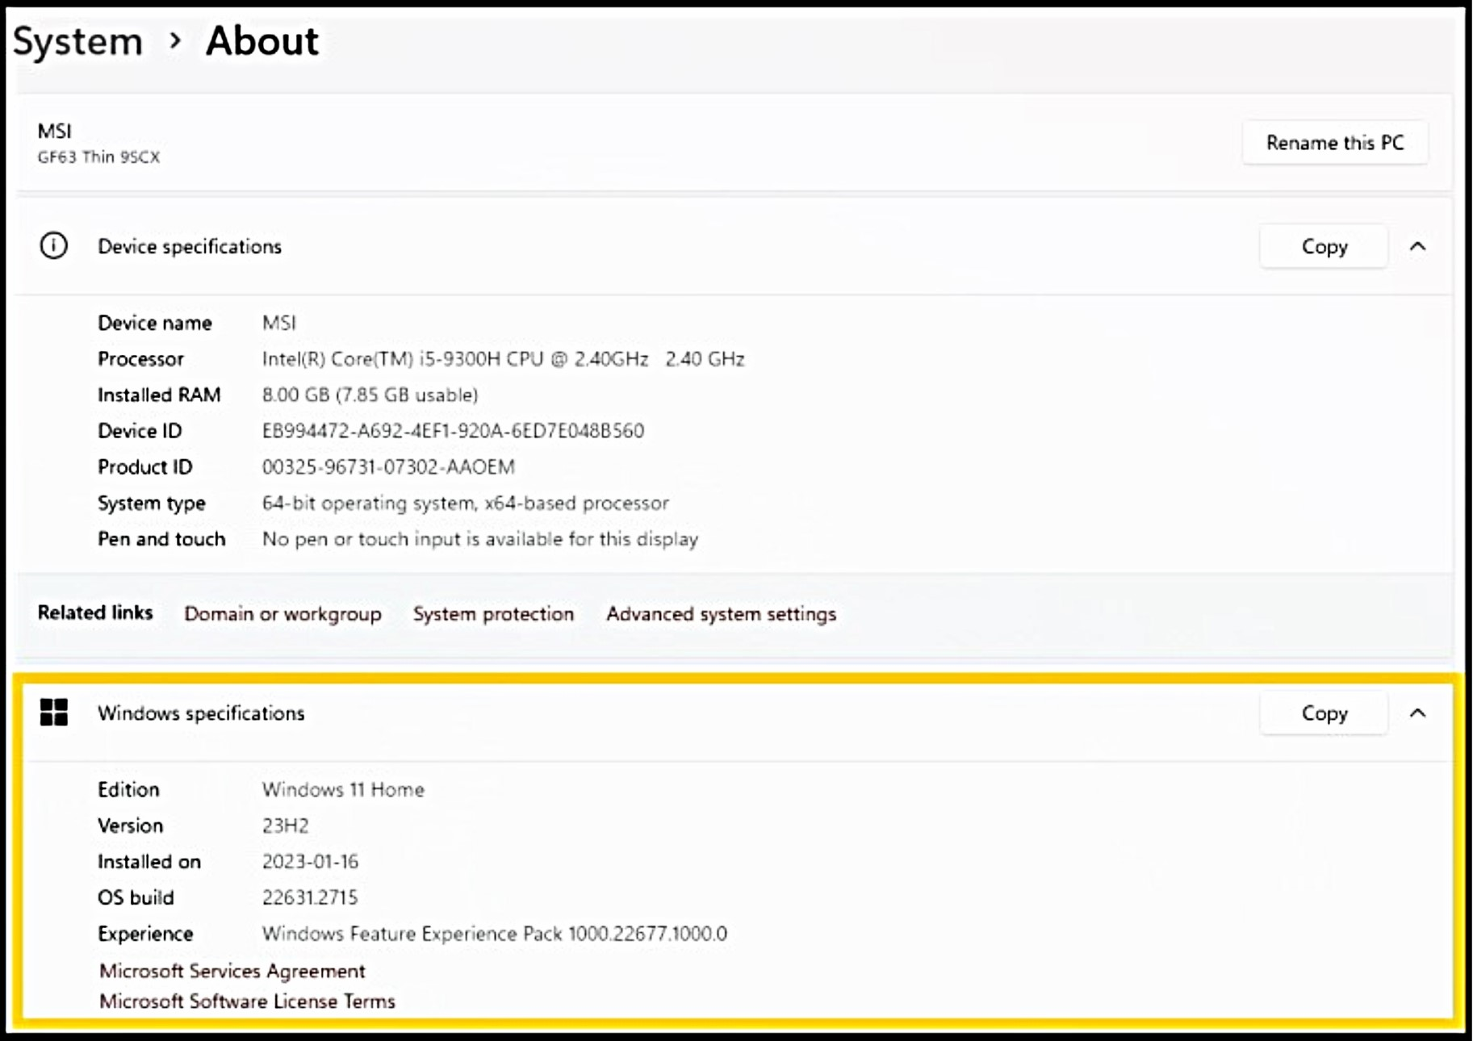Open Microsoft Software License Terms
Screen dimensions: 1473x1041
click(x=246, y=1001)
